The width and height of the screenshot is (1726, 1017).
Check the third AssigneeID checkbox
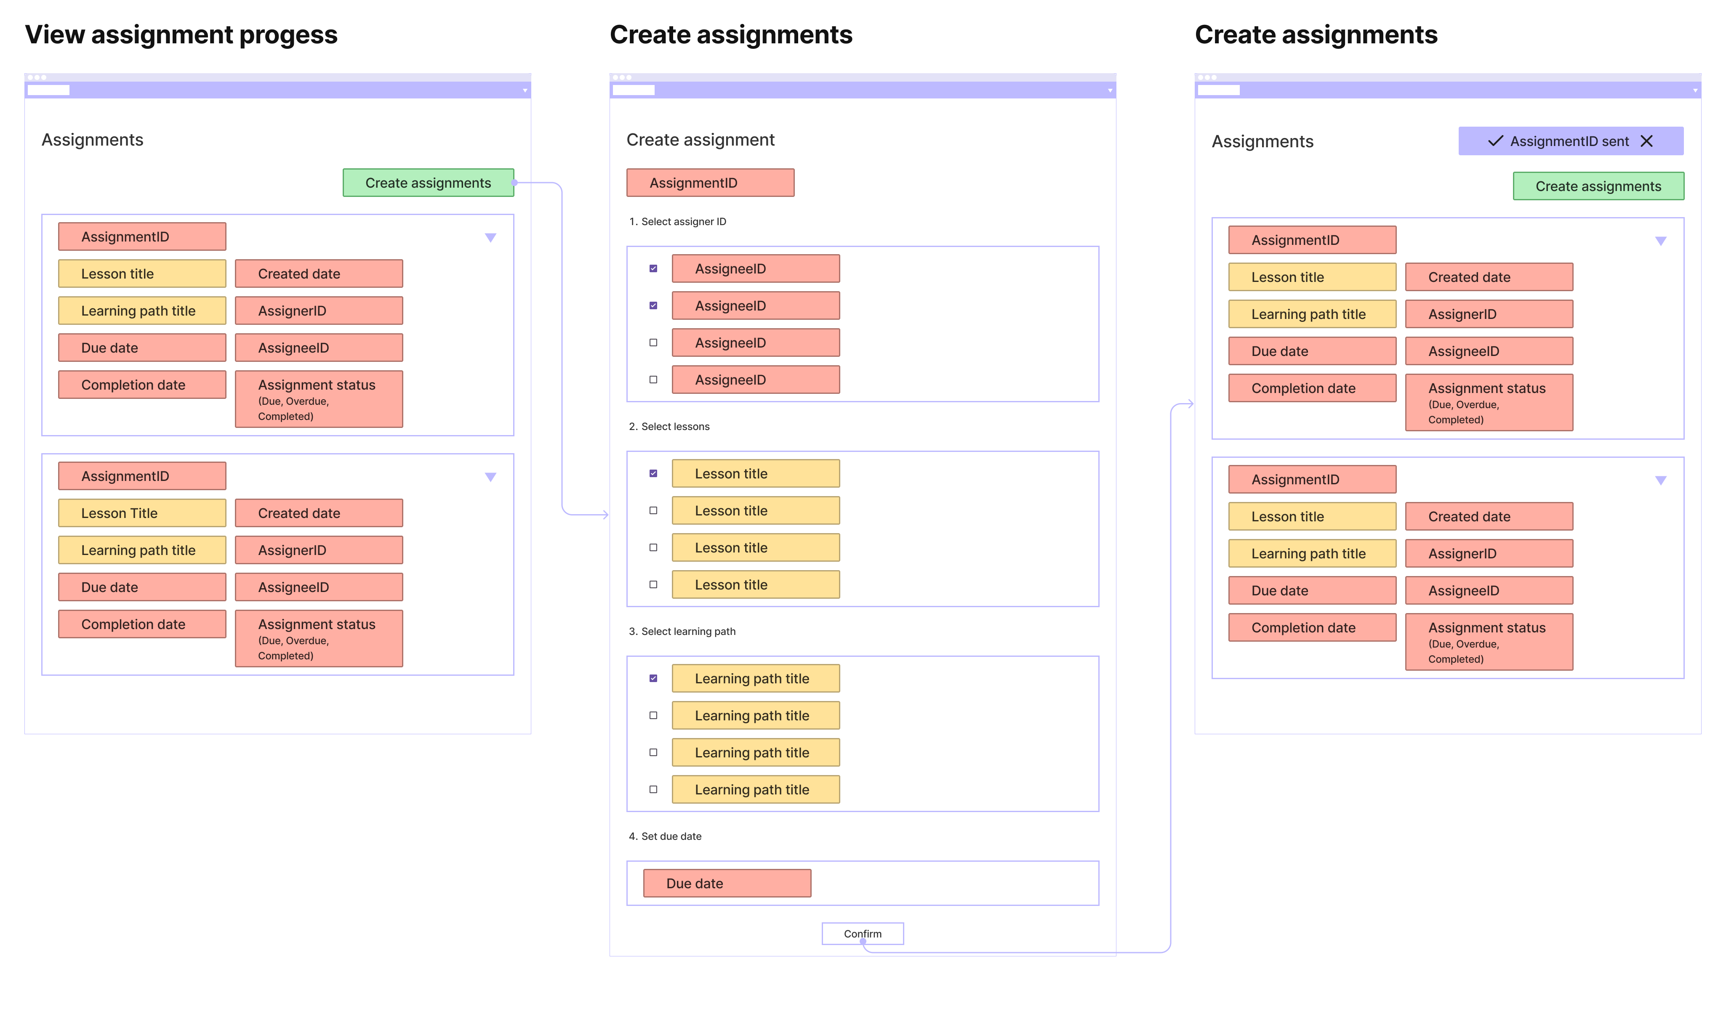(653, 343)
